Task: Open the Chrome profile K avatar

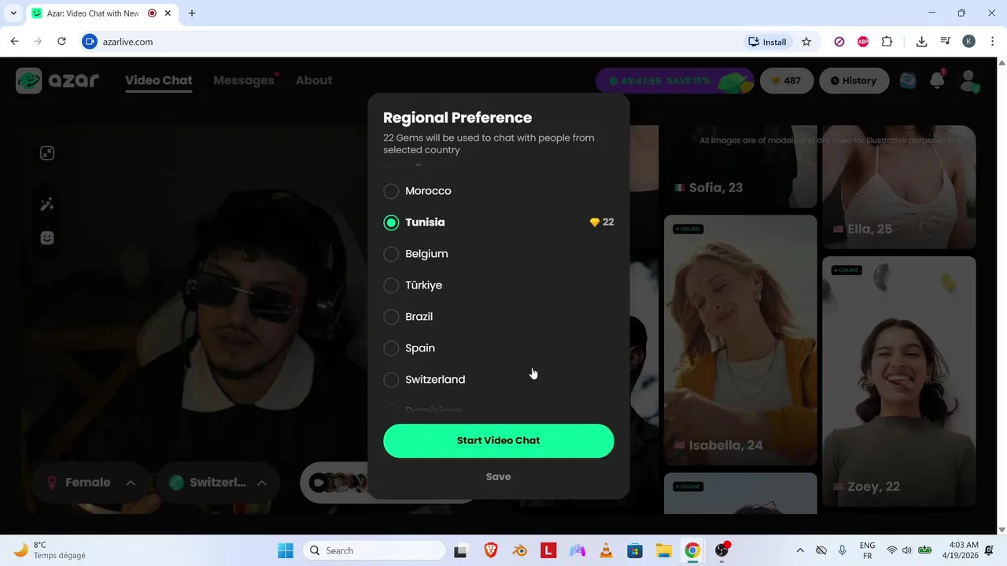Action: tap(969, 42)
